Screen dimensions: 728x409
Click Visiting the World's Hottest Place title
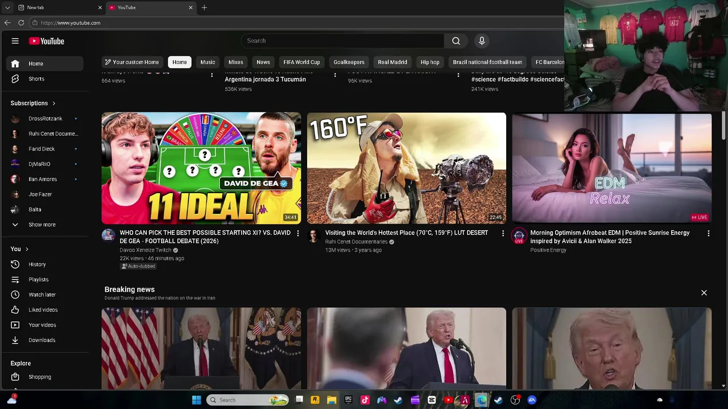point(407,233)
